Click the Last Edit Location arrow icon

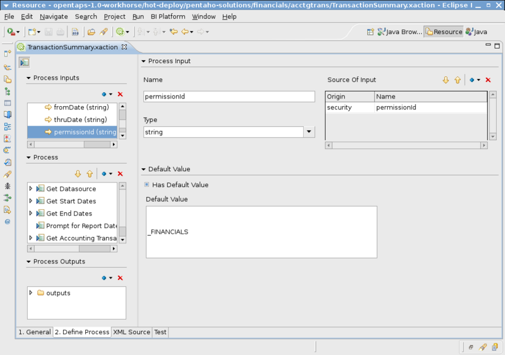[x=174, y=32]
